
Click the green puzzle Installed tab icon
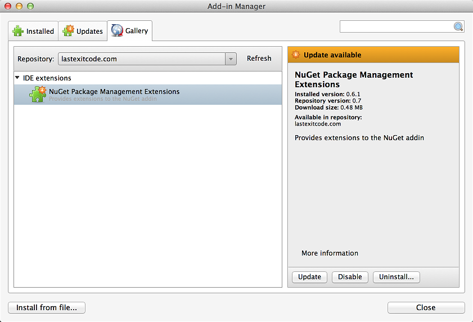coord(18,31)
